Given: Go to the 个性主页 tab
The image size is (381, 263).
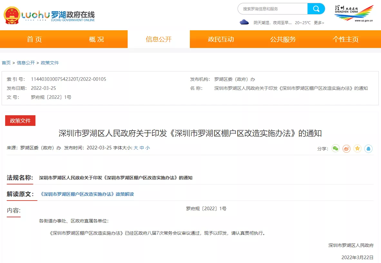Looking at the screenshot, I should [x=346, y=39].
